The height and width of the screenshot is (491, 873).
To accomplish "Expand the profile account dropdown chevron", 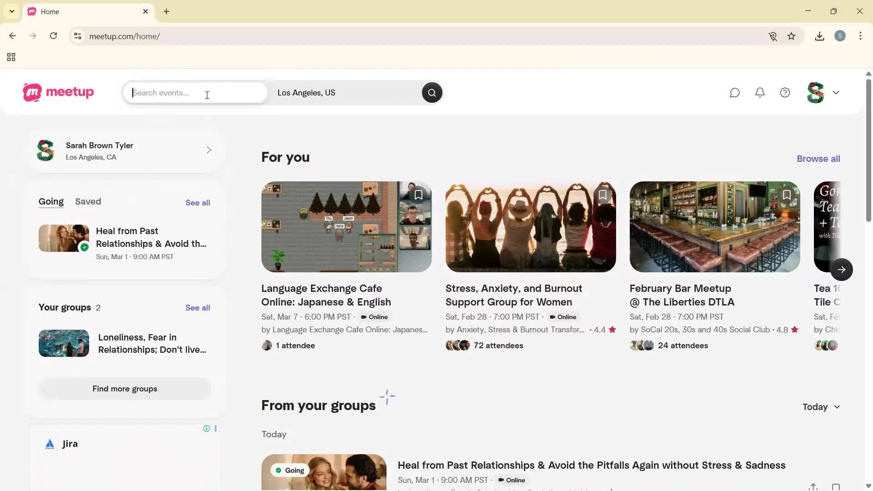I will tap(837, 92).
